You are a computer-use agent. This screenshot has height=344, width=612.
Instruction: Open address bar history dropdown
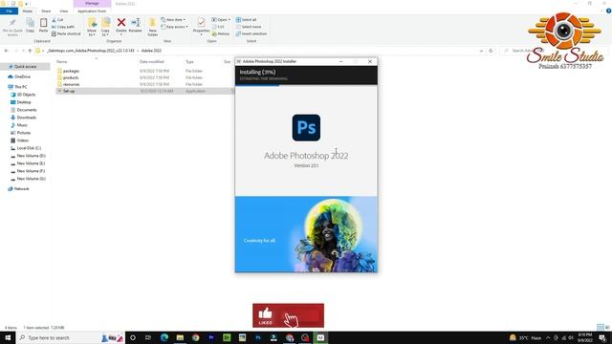click(481, 51)
